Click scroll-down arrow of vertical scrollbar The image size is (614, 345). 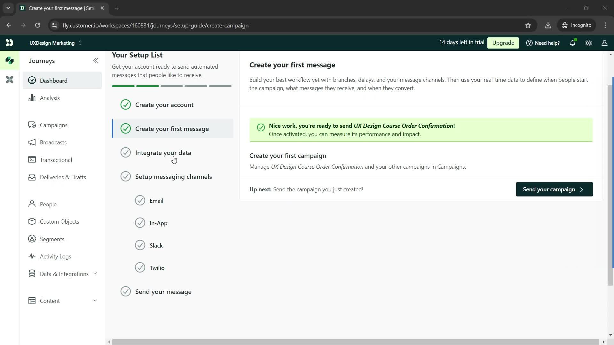click(x=610, y=335)
